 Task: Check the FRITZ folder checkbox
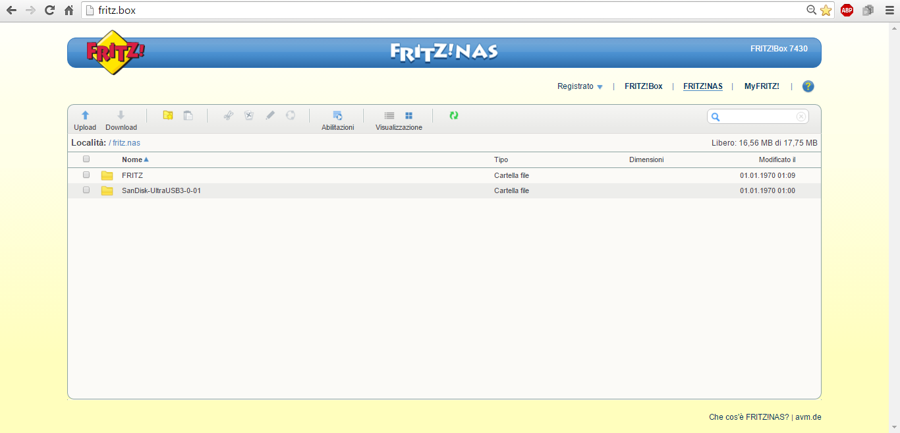[86, 175]
